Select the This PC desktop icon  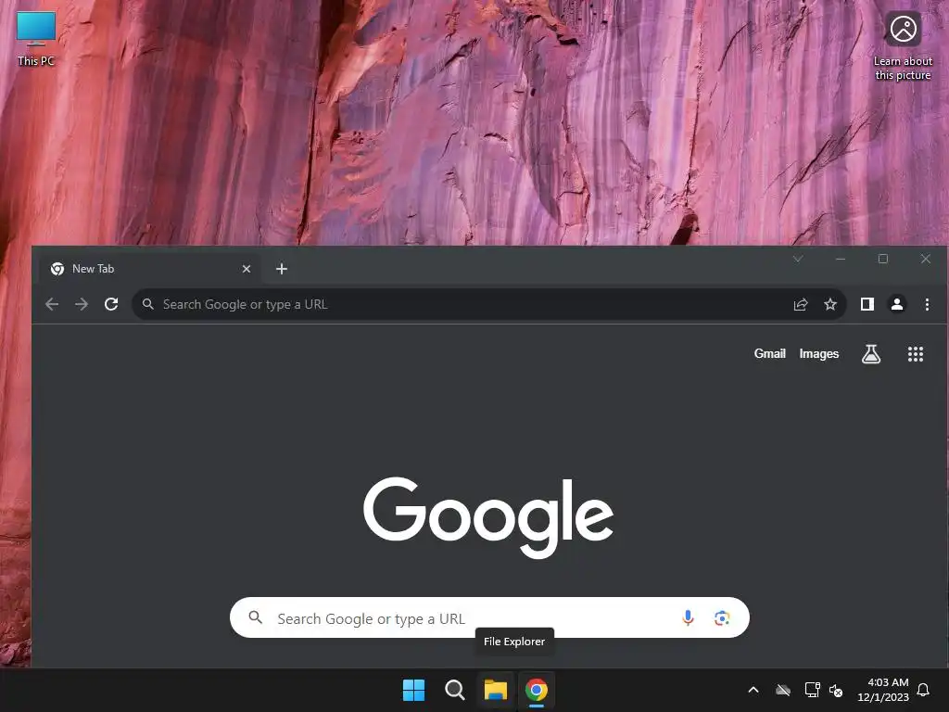tap(36, 39)
